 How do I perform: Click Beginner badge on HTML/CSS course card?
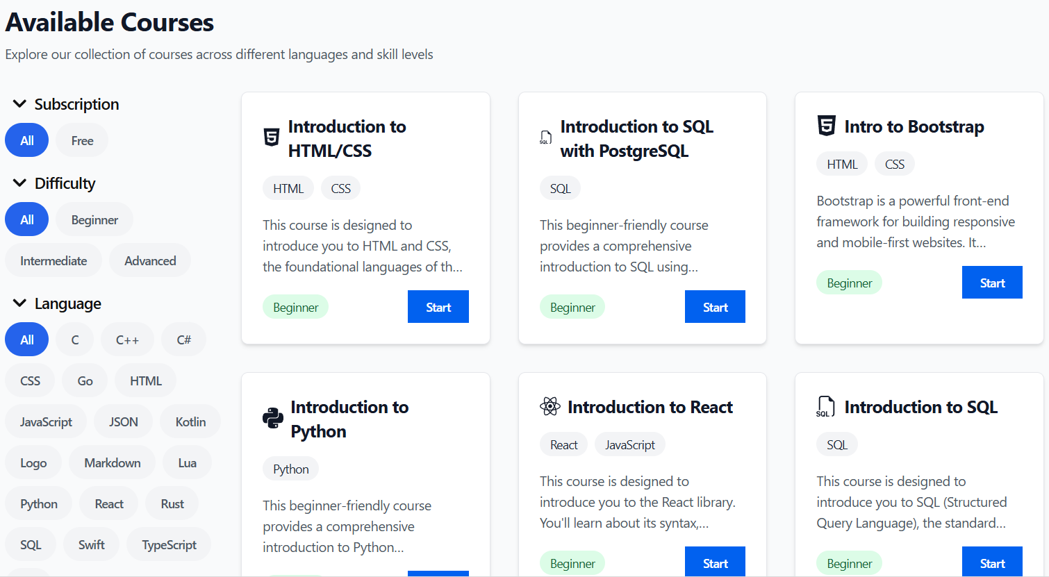pos(295,307)
